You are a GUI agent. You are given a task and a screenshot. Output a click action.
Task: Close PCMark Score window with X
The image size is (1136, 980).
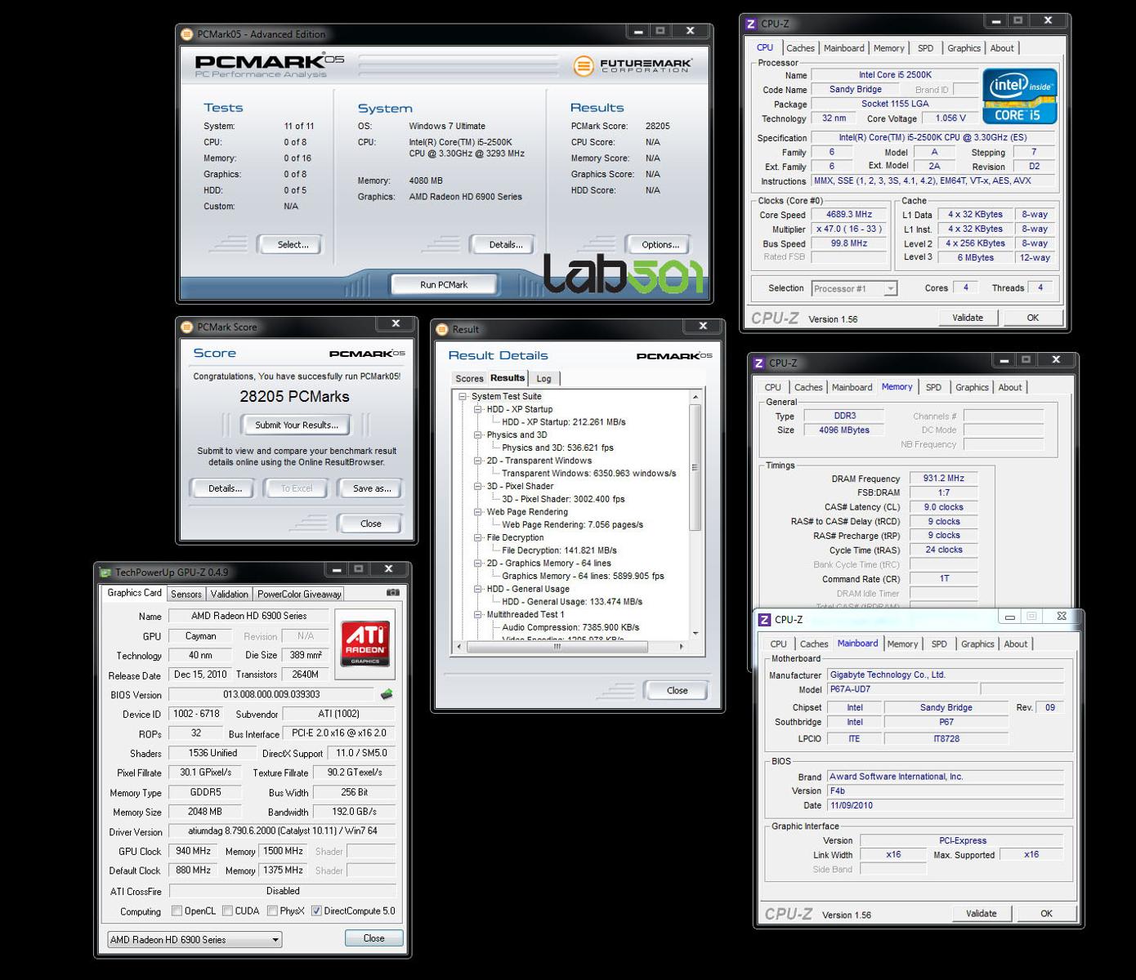point(396,323)
